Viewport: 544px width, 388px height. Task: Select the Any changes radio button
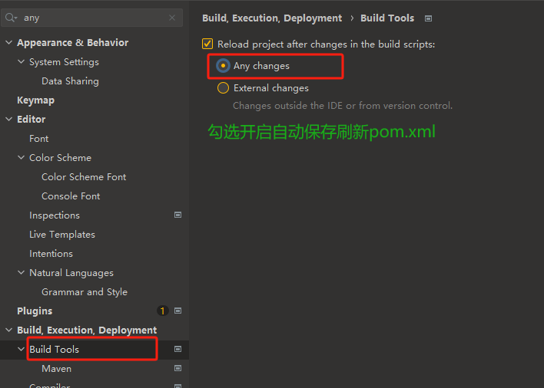223,65
